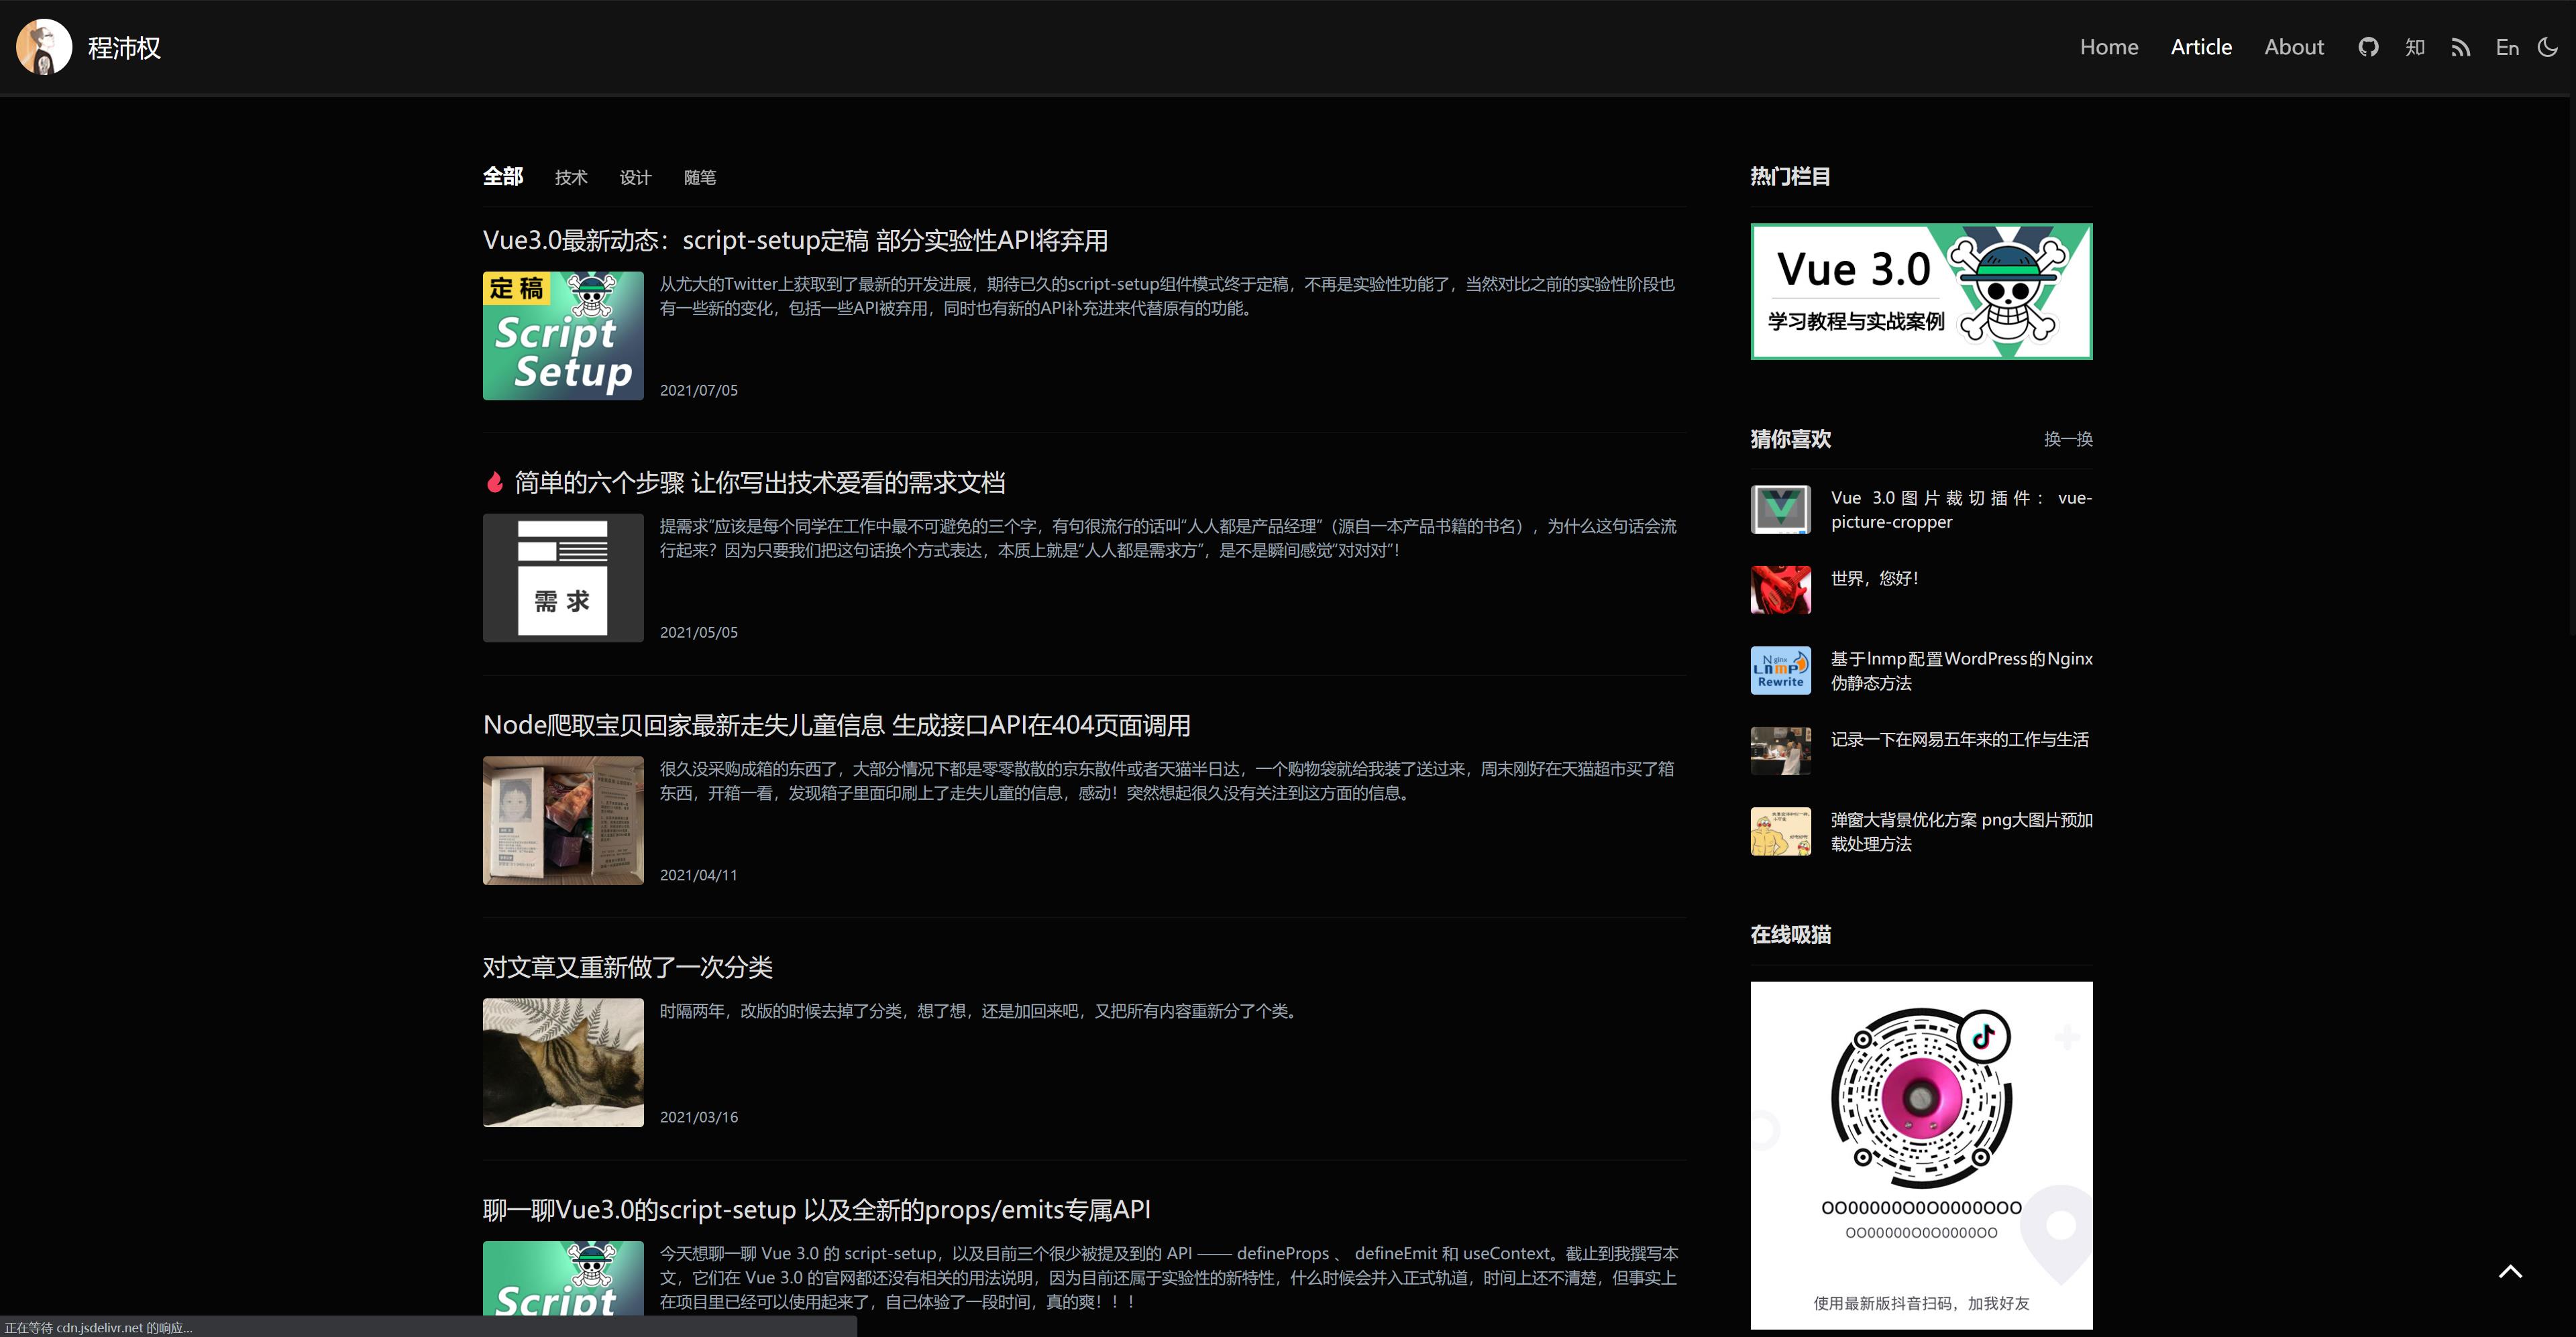The height and width of the screenshot is (1337, 2576).
Task: Click the Vue logo thumbnail beside vue-picture-cropper
Action: click(x=1780, y=510)
